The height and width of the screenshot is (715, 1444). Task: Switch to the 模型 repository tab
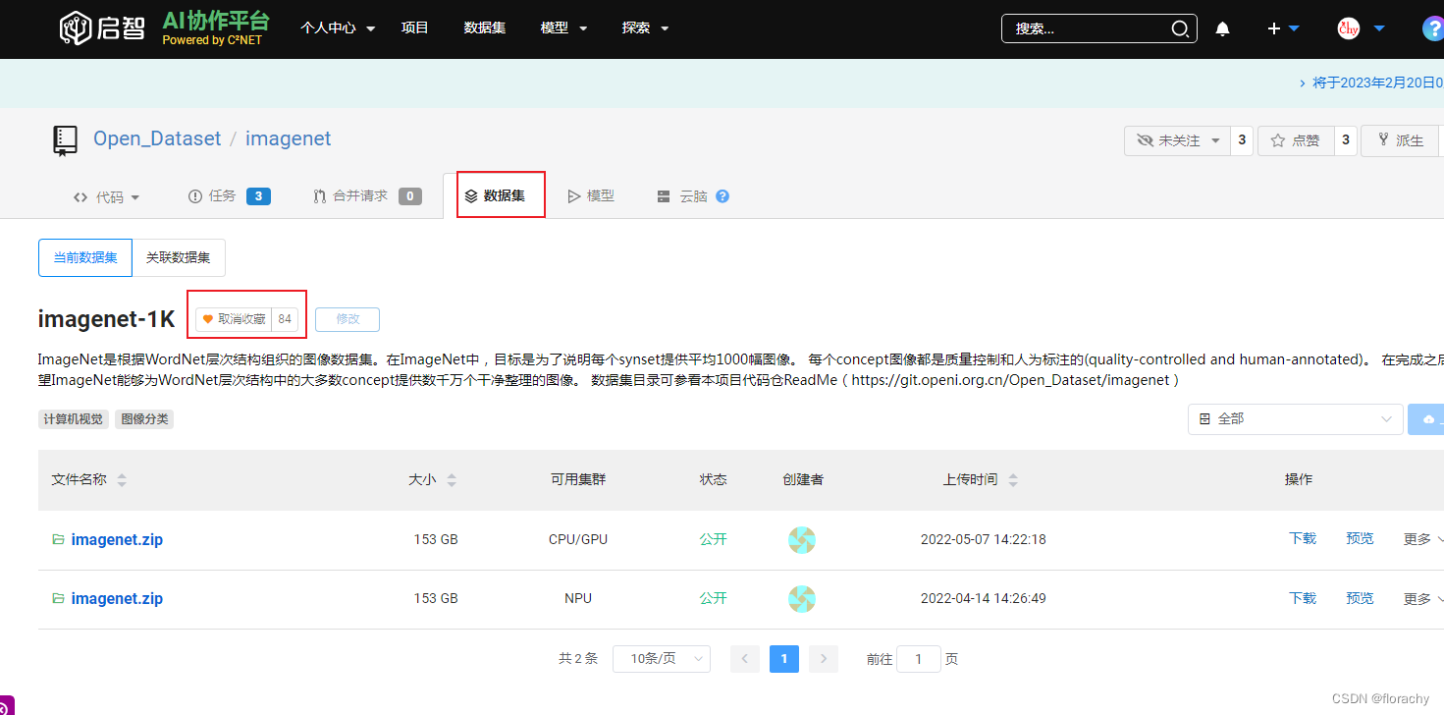[591, 196]
